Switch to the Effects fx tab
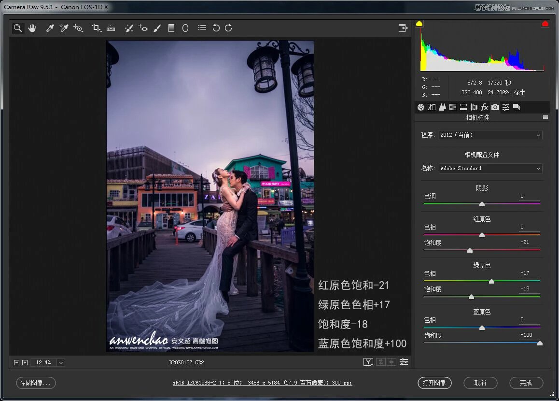Screen dimensions: 559x401 pyautogui.click(x=485, y=107)
